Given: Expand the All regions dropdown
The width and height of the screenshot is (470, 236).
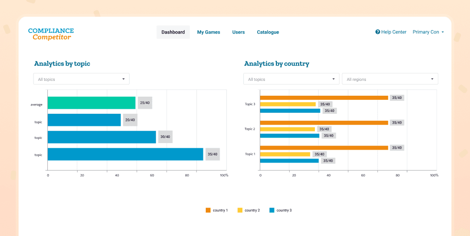Looking at the screenshot, I should pyautogui.click(x=390, y=79).
